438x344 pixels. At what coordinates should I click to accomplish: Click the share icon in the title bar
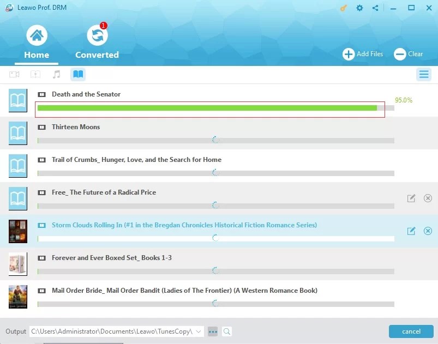375,8
